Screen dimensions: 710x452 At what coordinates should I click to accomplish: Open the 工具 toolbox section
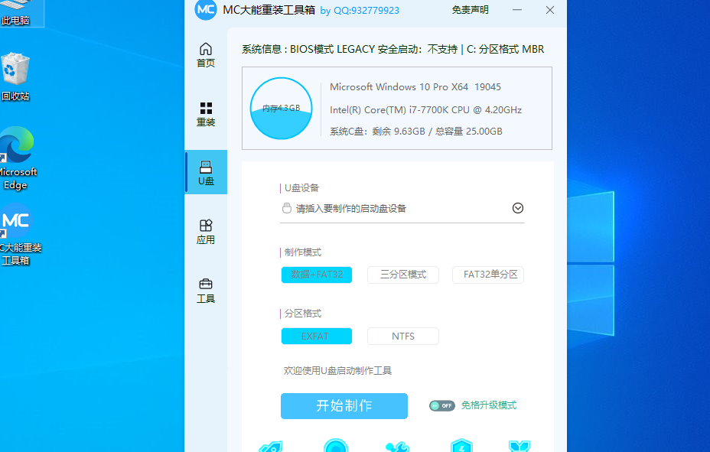tap(206, 291)
